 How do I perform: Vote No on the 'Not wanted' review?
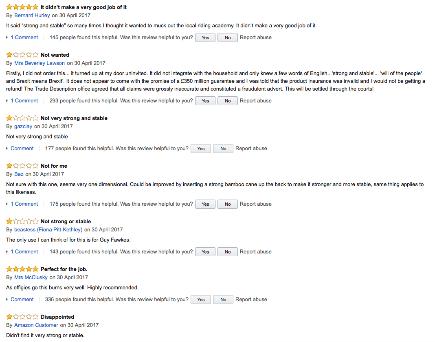(x=228, y=101)
